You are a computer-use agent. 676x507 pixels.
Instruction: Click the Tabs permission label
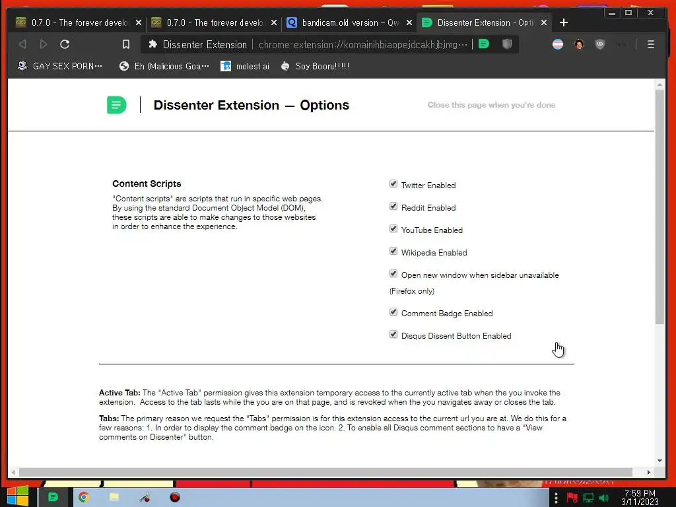click(109, 418)
